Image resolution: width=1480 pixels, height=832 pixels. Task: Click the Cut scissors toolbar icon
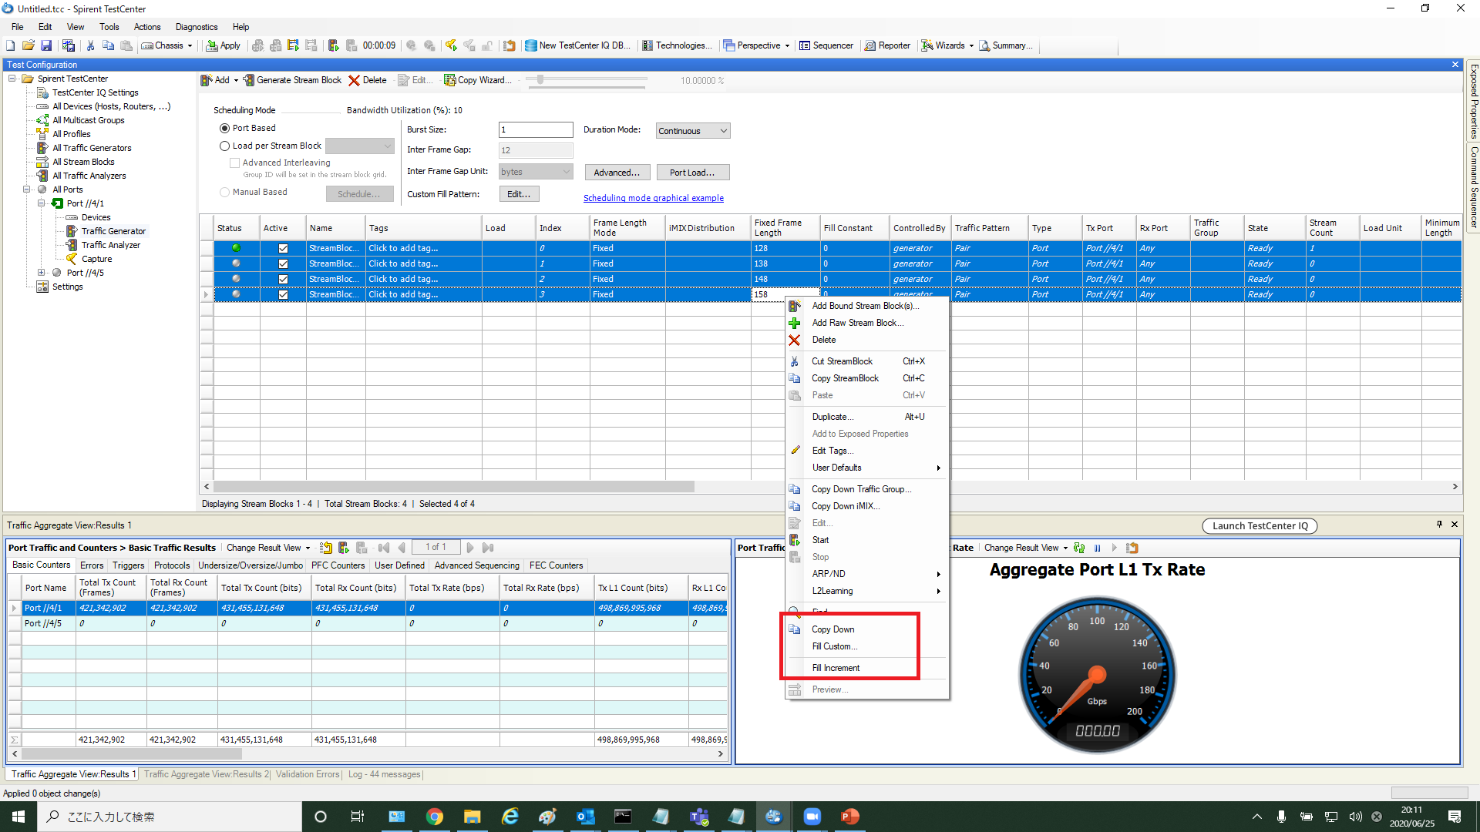(x=90, y=45)
